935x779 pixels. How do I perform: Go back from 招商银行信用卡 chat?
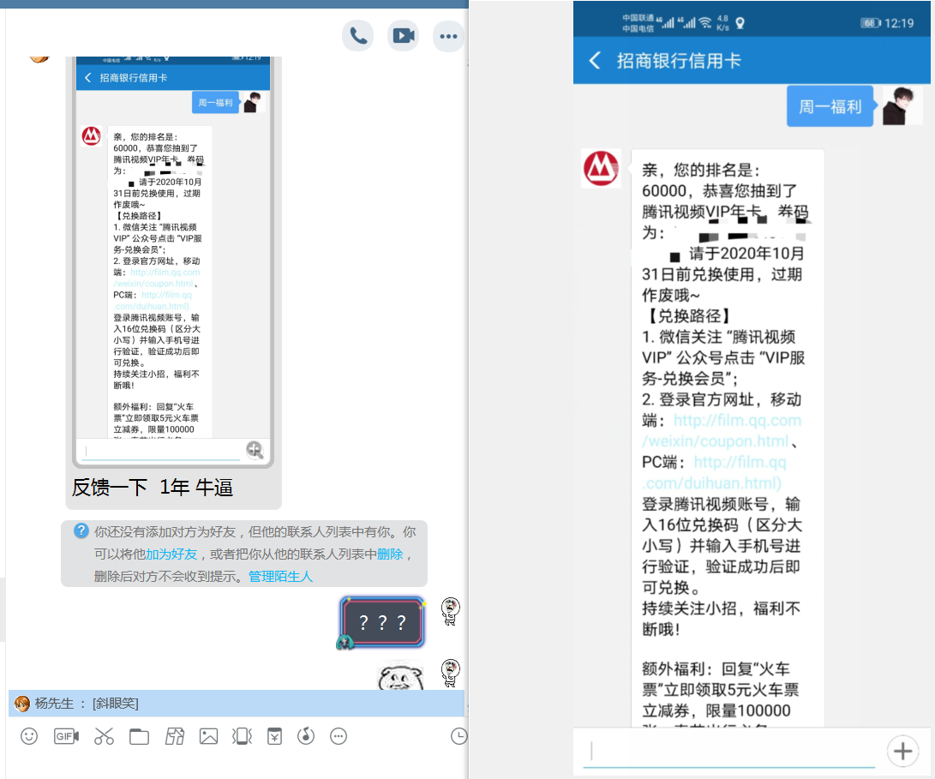595,61
